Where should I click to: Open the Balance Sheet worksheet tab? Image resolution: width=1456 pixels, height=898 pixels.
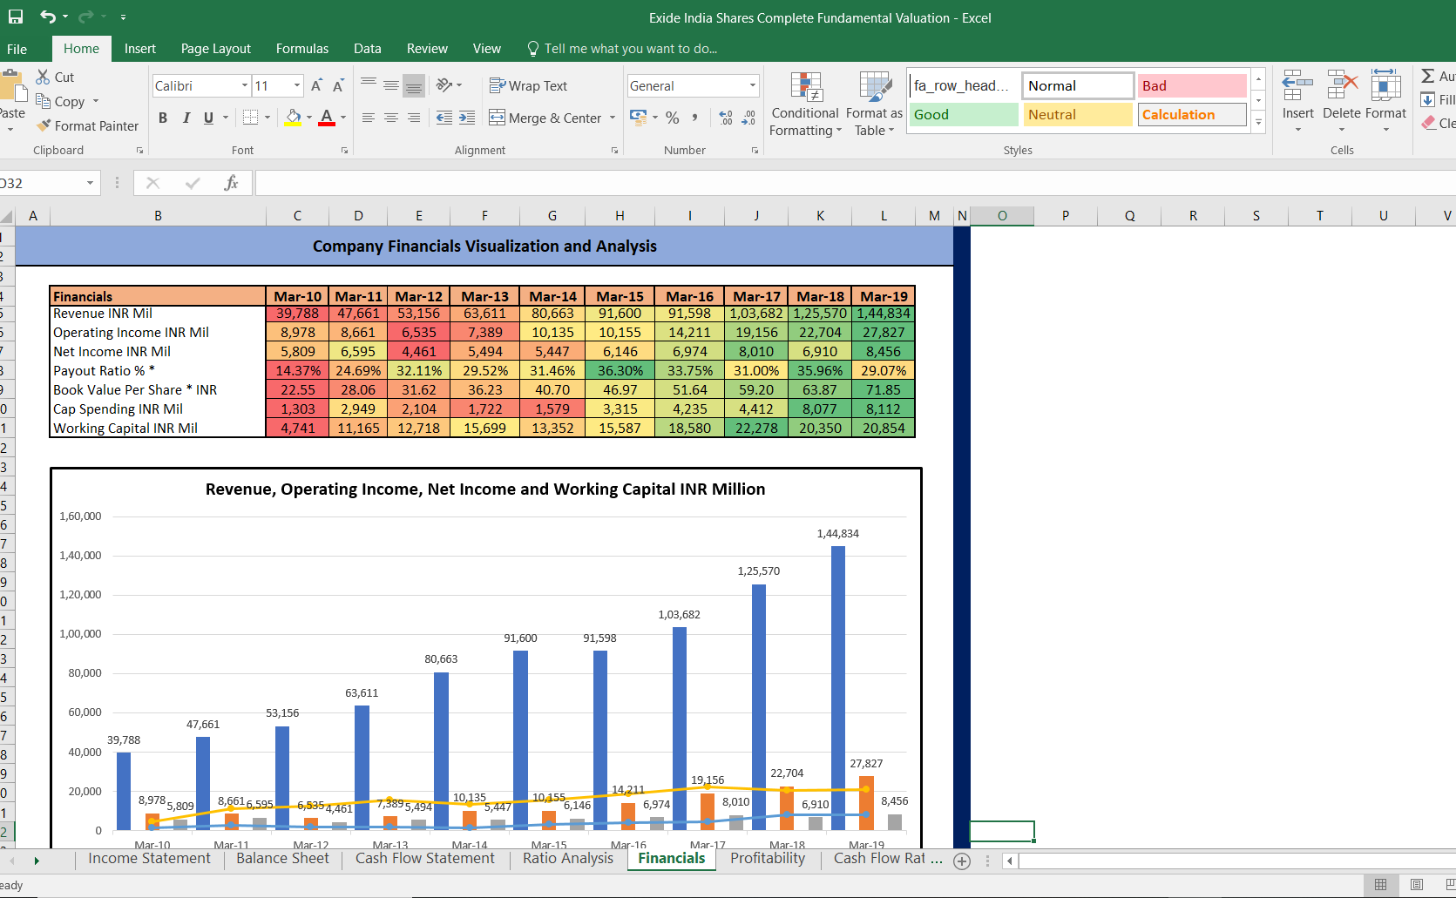point(282,859)
